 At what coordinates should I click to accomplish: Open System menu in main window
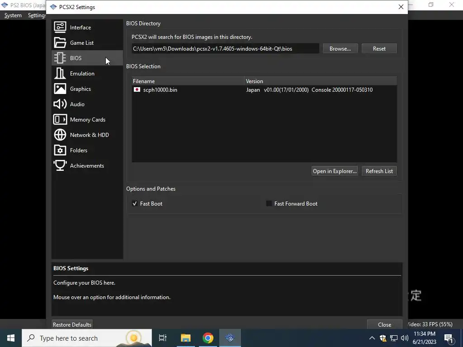point(13,15)
